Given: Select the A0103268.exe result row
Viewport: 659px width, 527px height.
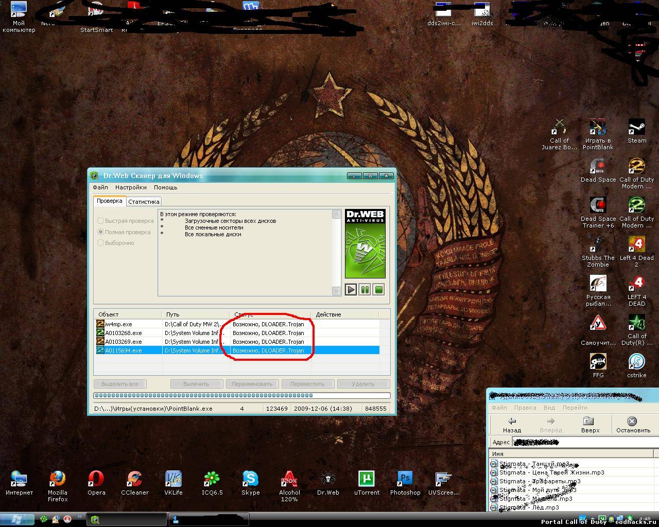Looking at the screenshot, I should (237, 333).
